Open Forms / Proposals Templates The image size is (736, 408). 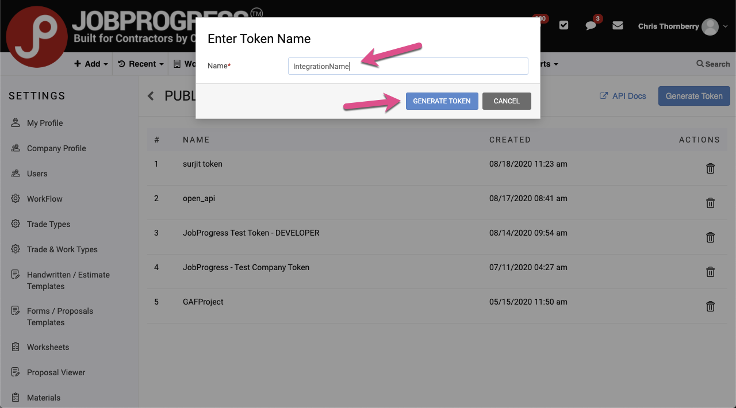pyautogui.click(x=60, y=317)
